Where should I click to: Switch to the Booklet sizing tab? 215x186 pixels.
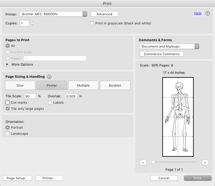[x=115, y=85]
